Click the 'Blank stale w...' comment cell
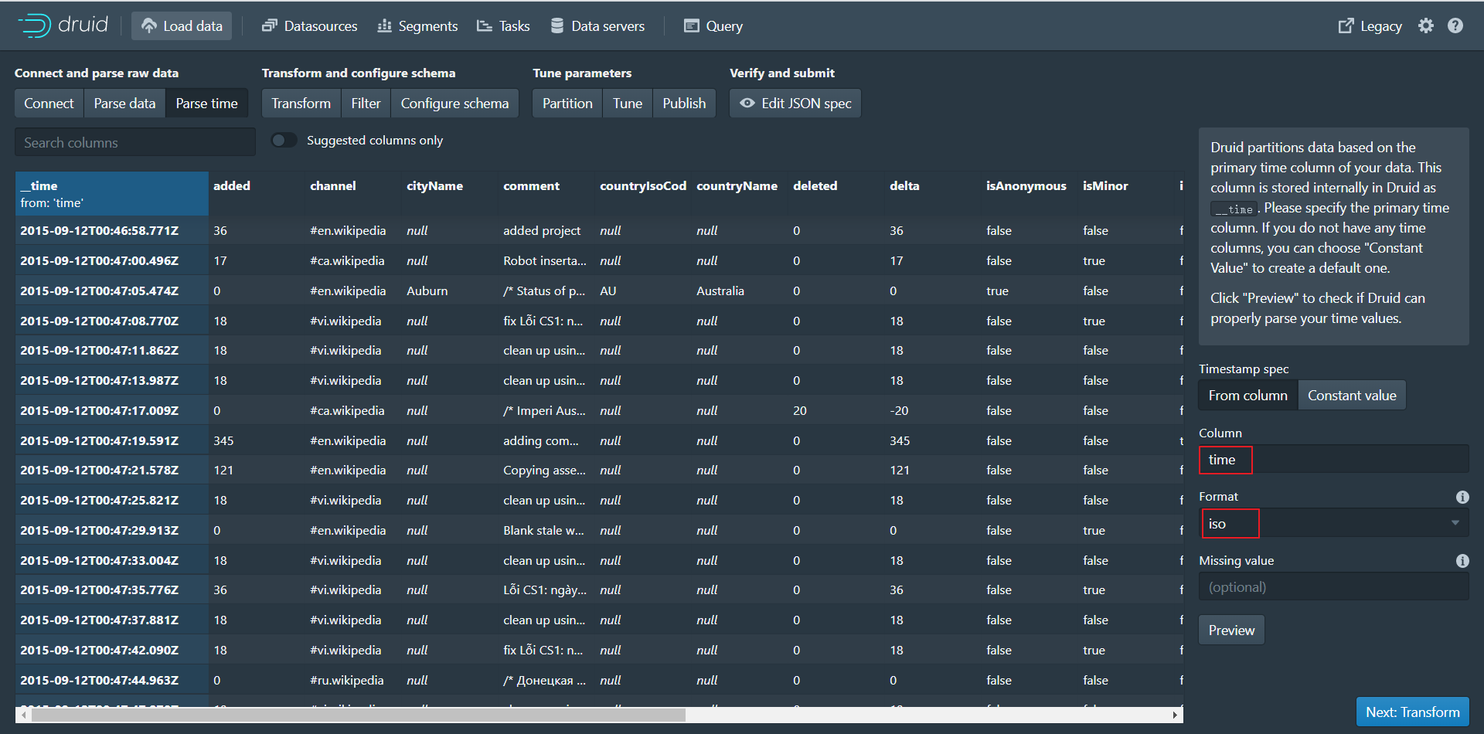This screenshot has width=1484, height=734. pos(546,530)
